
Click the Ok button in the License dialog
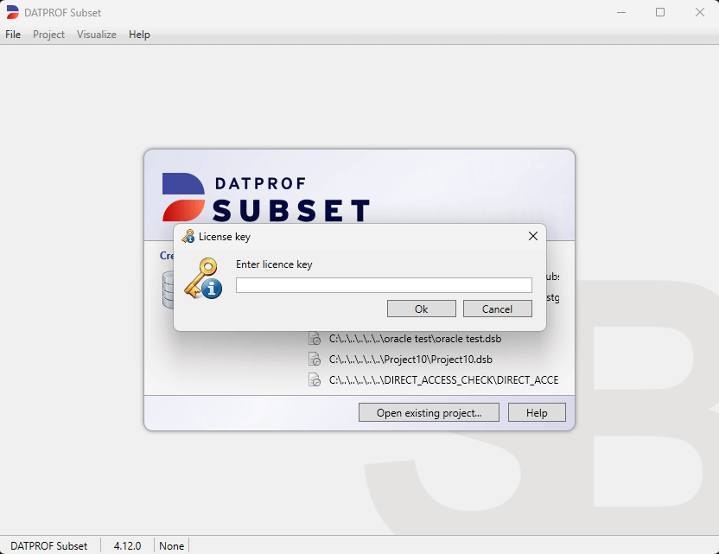pyautogui.click(x=422, y=309)
